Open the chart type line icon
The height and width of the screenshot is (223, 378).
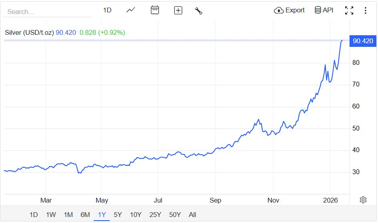131,10
